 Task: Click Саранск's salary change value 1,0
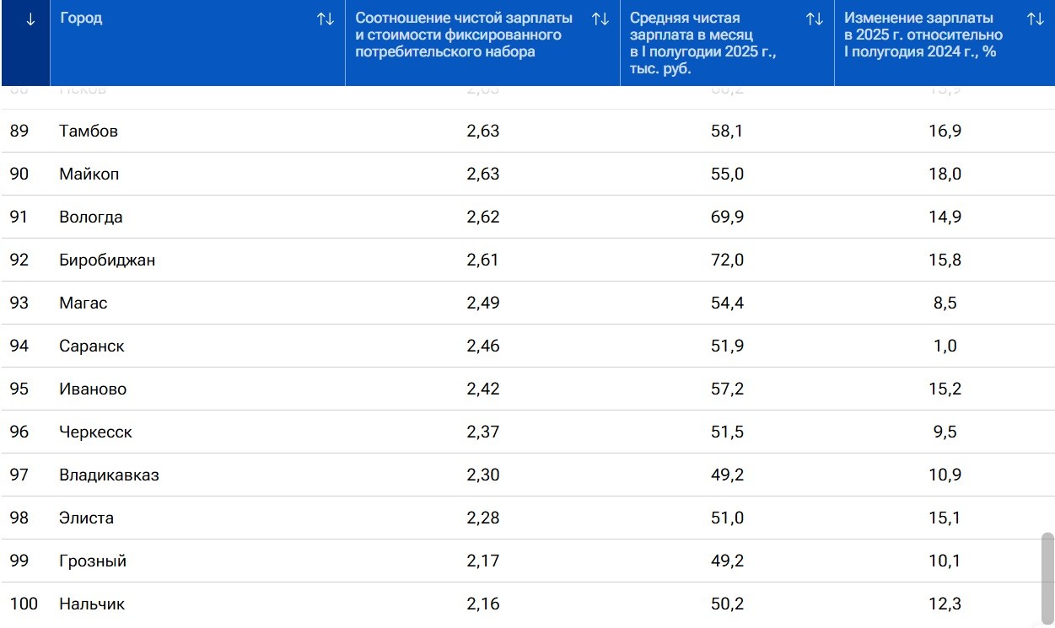coord(945,346)
